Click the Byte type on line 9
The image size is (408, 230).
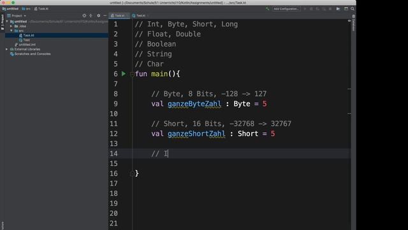pyautogui.click(x=242, y=103)
